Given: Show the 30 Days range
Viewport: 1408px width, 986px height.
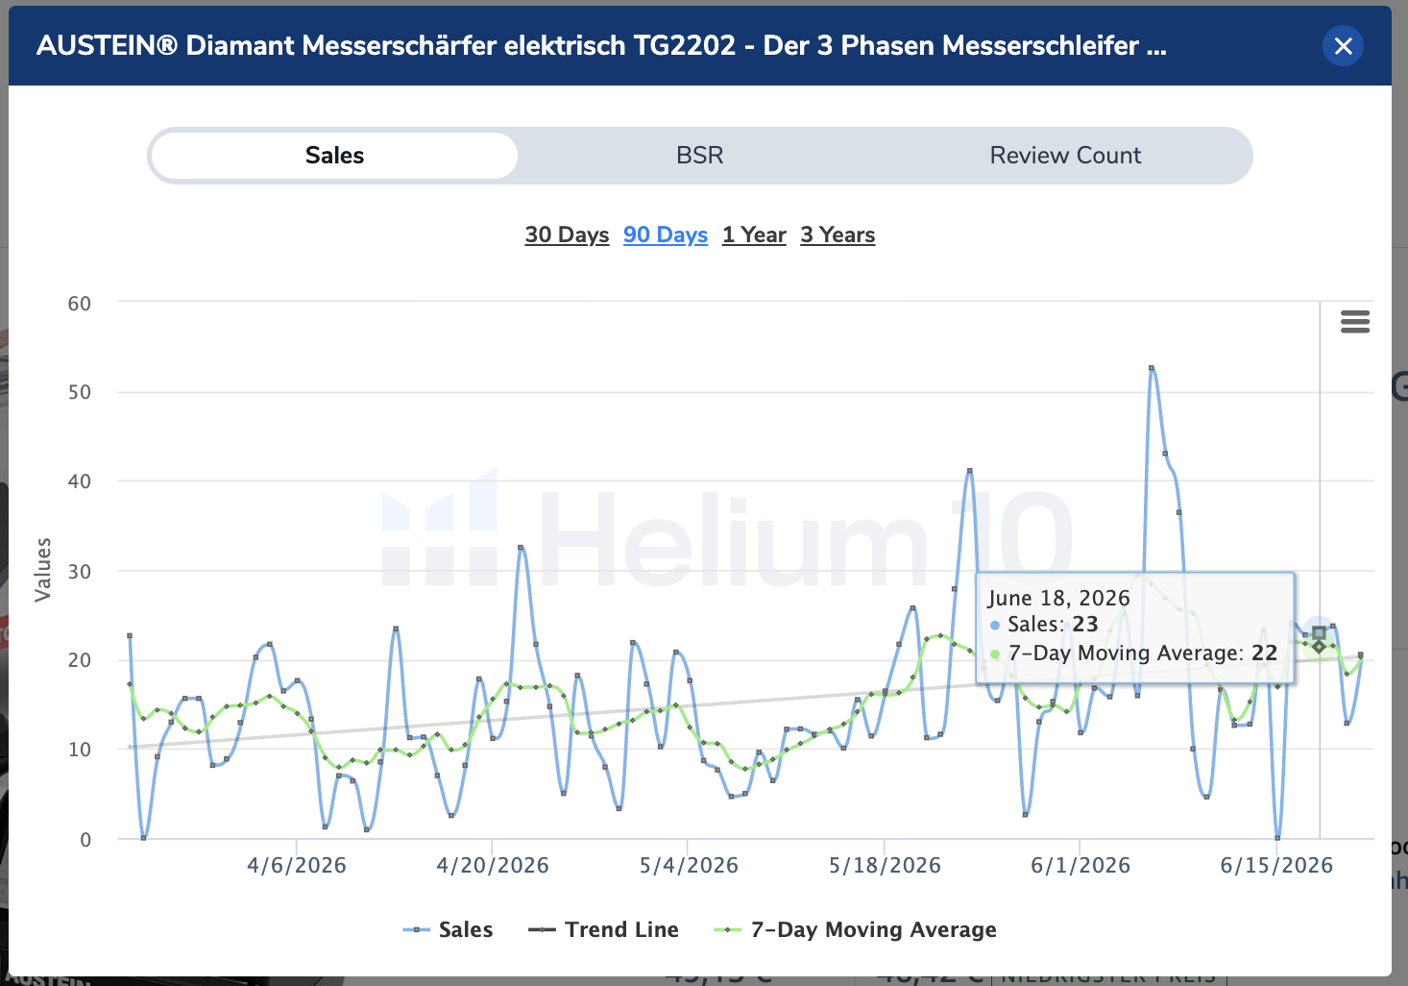Looking at the screenshot, I should point(567,234).
